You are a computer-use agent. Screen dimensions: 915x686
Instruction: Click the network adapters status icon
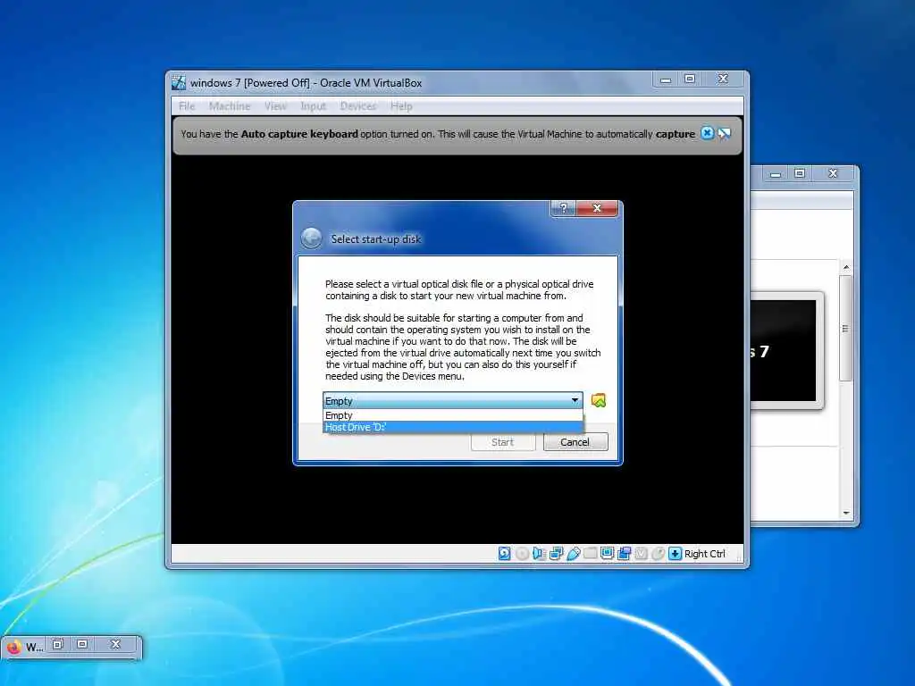point(556,553)
